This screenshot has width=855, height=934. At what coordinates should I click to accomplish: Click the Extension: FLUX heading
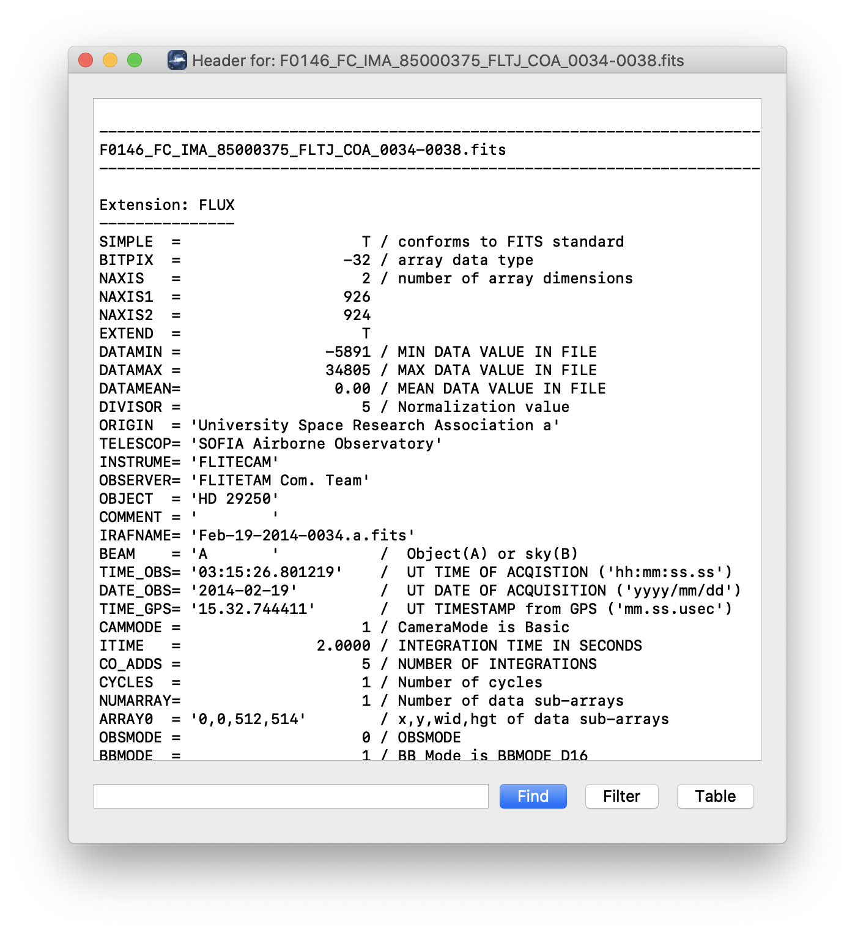[166, 204]
